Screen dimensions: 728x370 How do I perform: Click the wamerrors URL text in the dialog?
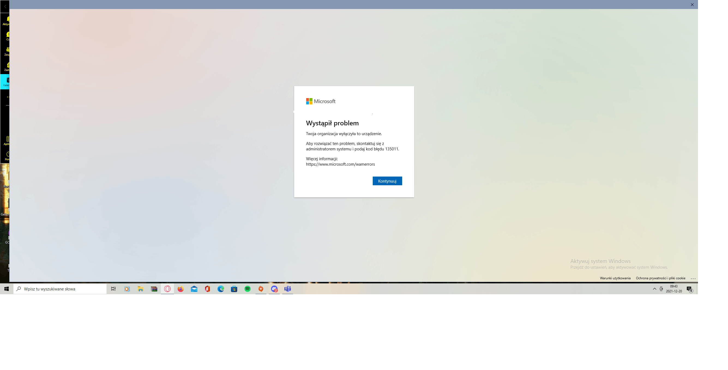coord(340,164)
